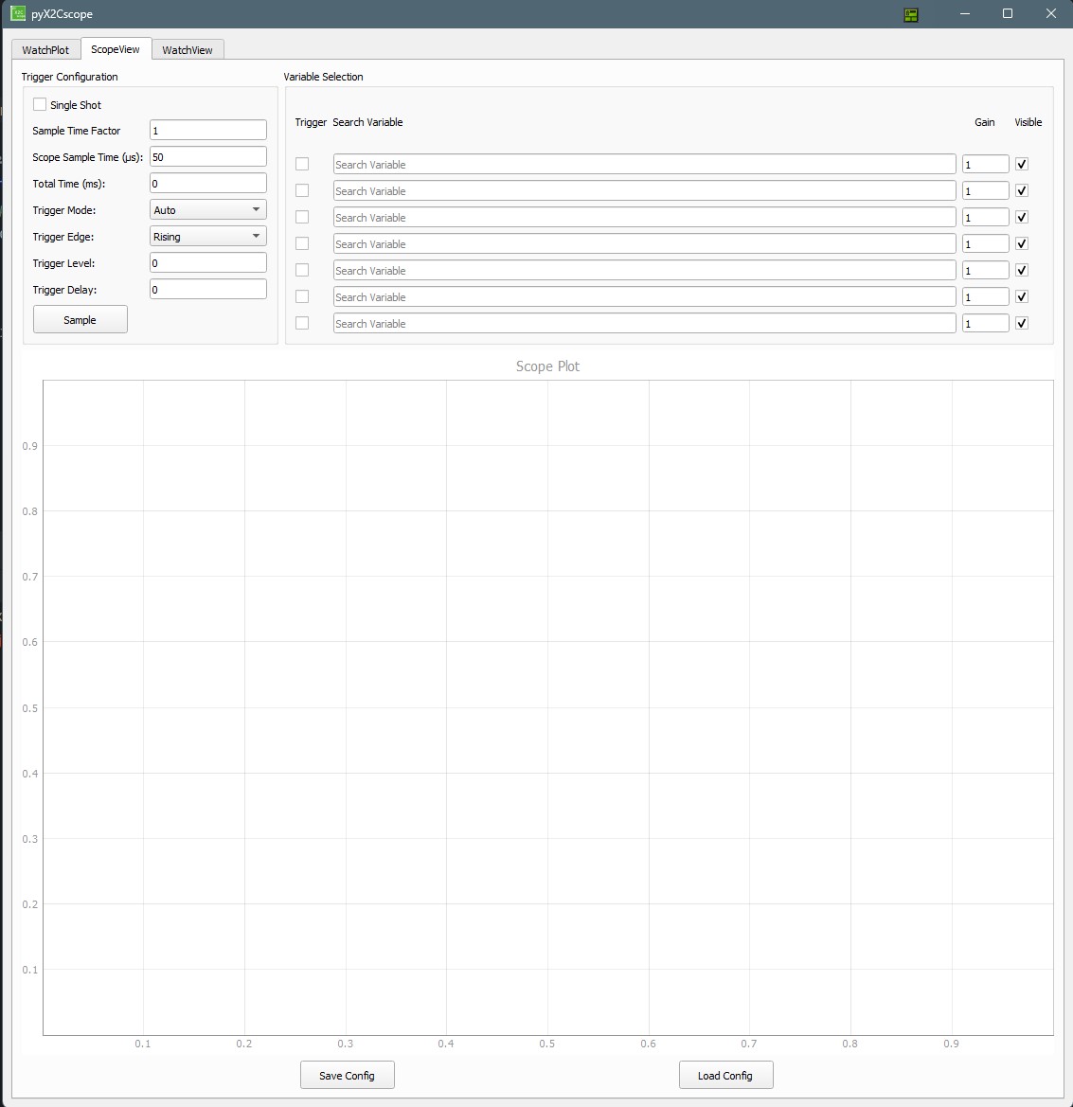
Task: Uncheck Visible for the fifth variable row
Action: [1022, 270]
